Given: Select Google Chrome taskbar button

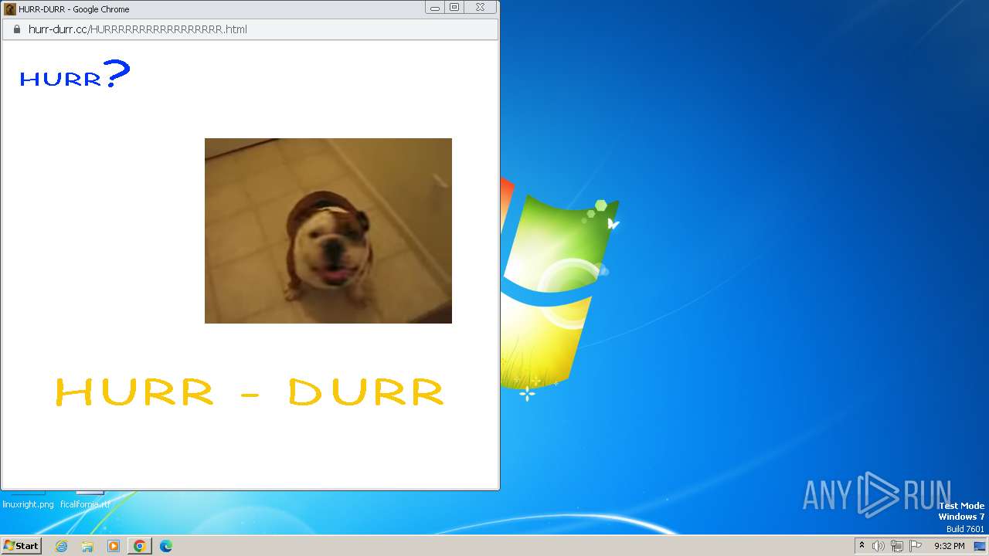Looking at the screenshot, I should click(139, 546).
